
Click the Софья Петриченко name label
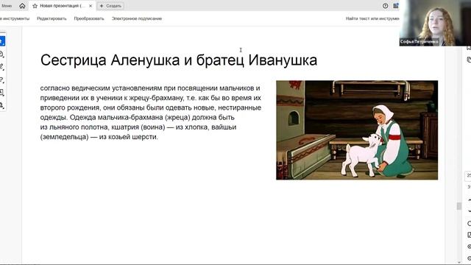(x=419, y=42)
